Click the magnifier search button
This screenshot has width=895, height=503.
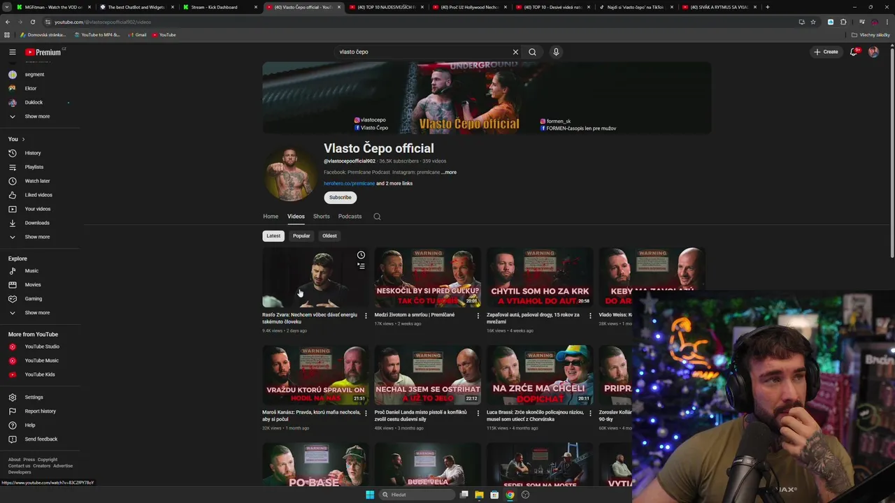[x=532, y=52]
